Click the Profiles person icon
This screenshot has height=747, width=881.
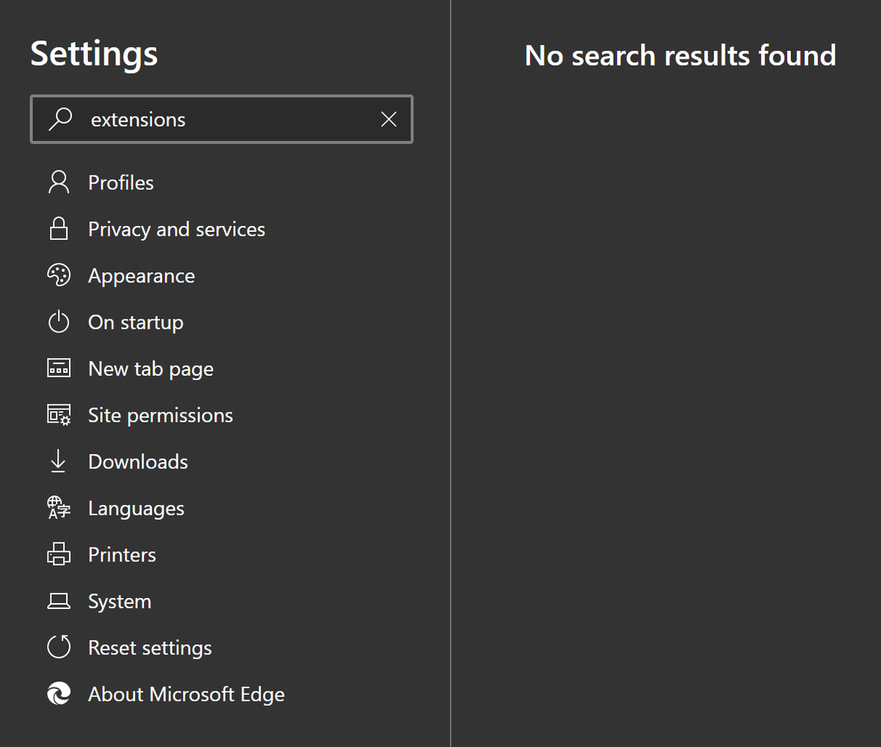coord(59,182)
